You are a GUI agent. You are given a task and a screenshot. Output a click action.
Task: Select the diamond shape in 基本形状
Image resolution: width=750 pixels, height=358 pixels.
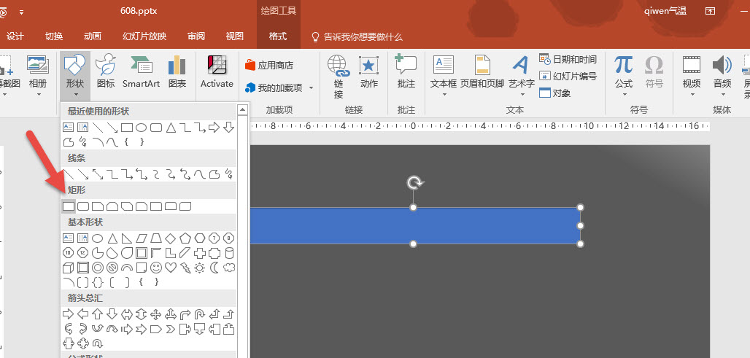coord(171,238)
